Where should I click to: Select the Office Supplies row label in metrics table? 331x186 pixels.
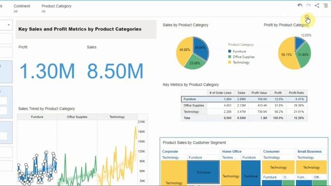tap(194, 105)
